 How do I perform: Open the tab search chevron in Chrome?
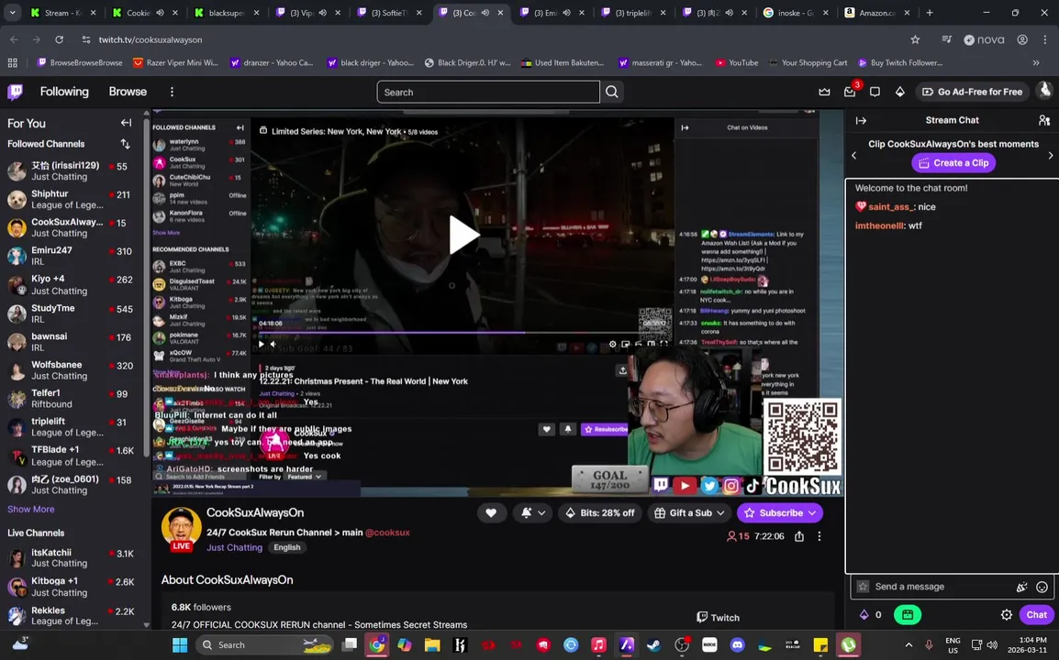point(12,12)
